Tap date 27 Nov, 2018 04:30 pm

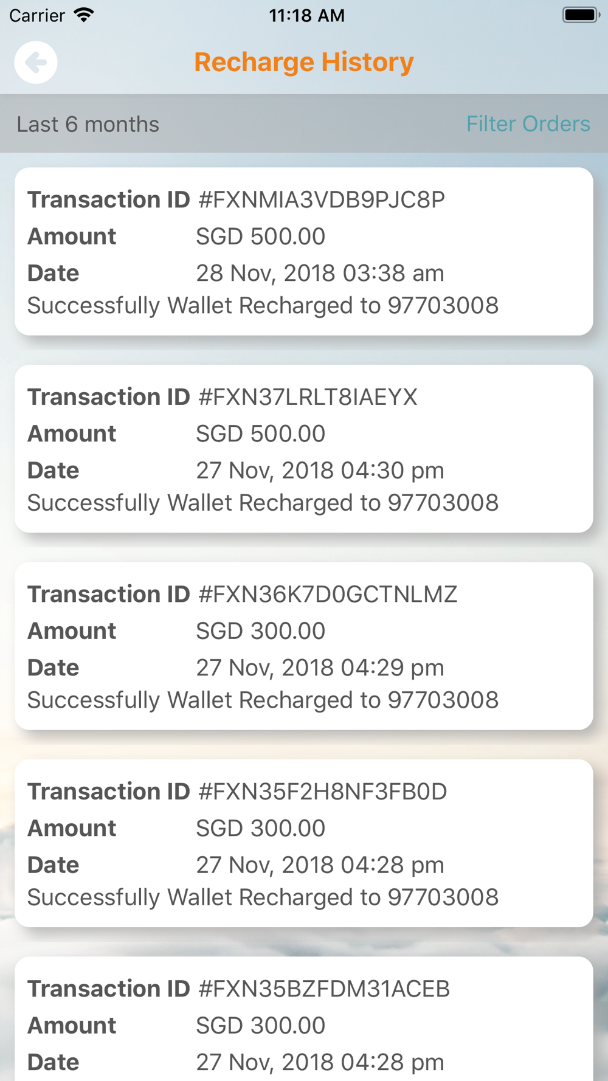(320, 471)
